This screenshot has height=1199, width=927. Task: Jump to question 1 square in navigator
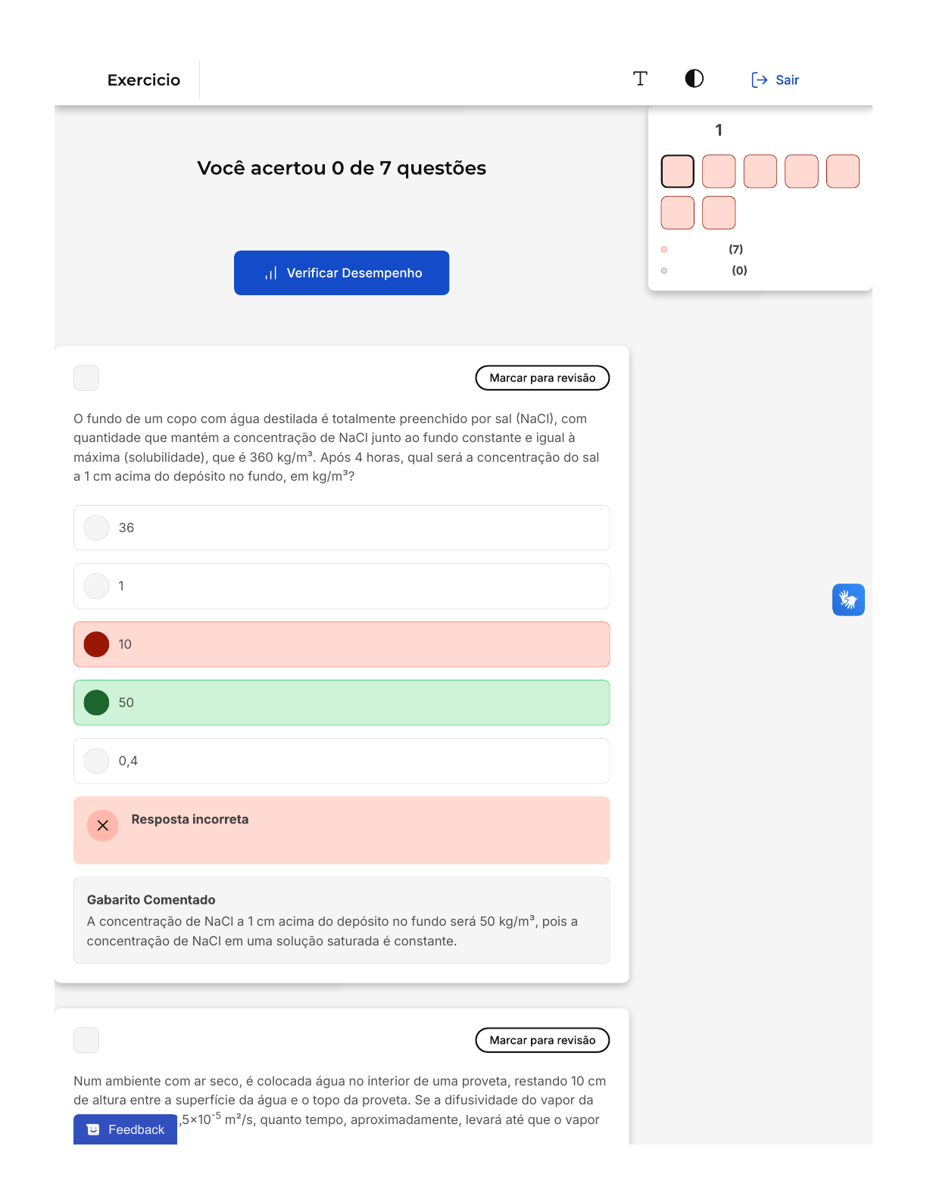pos(678,171)
